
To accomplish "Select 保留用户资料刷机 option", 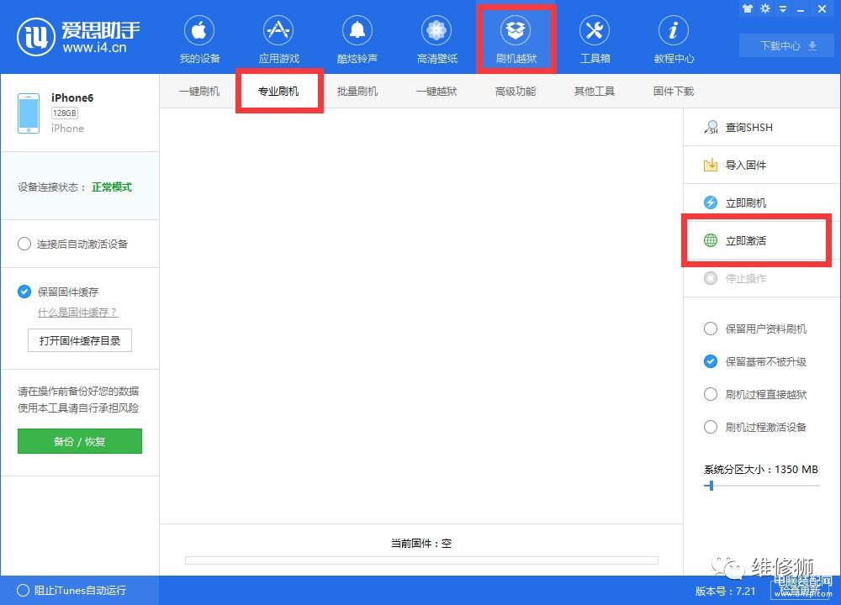I will click(x=710, y=329).
